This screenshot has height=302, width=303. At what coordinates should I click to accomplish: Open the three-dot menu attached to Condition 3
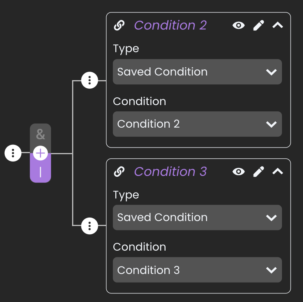[x=90, y=226]
